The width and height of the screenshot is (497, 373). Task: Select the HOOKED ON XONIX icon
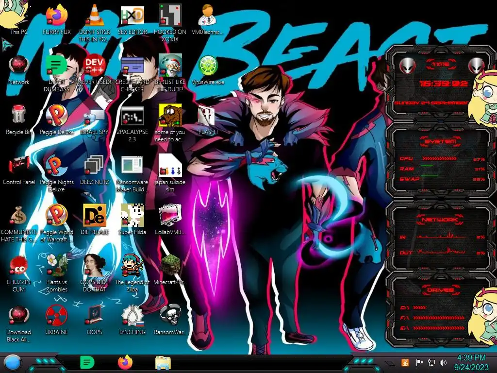[170, 23]
